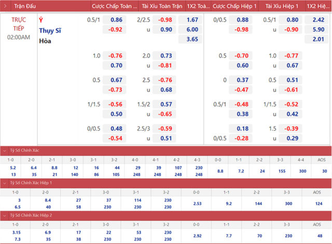Click the TRỰC TIẾP live label
This screenshot has height=244, width=332.
pyautogui.click(x=19, y=24)
